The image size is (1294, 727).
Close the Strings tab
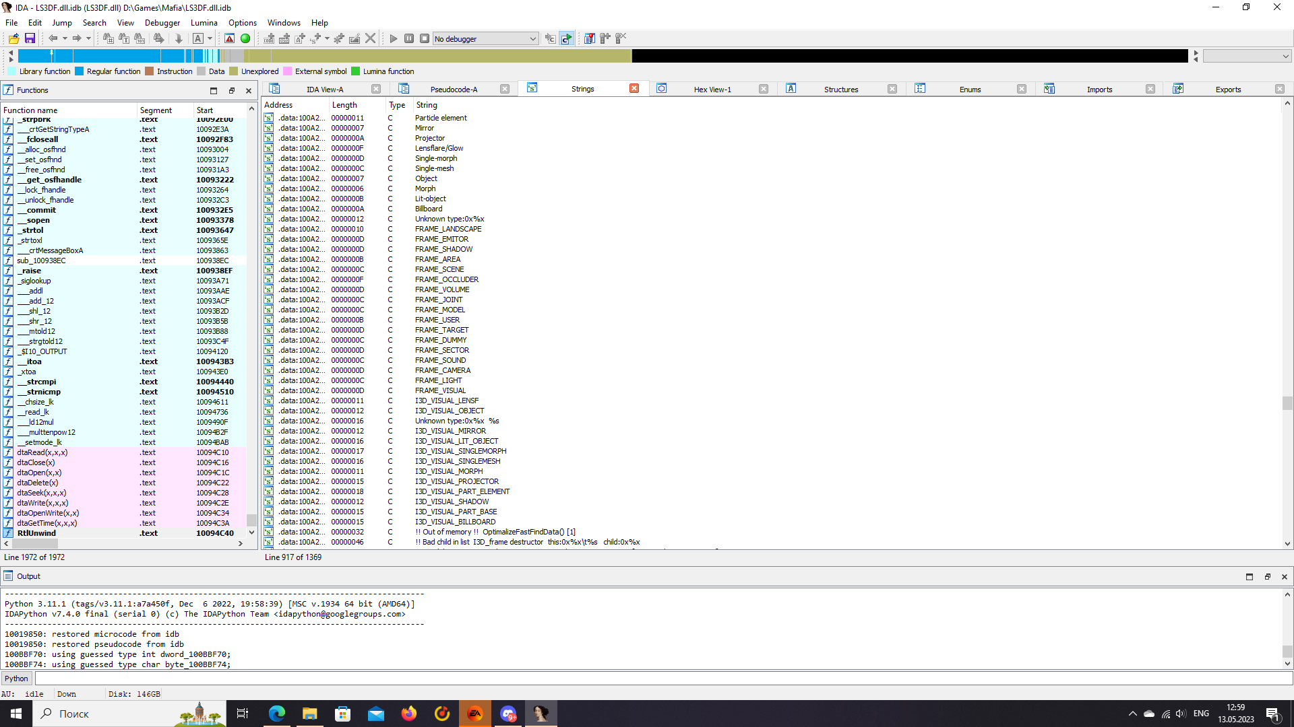[x=634, y=88]
